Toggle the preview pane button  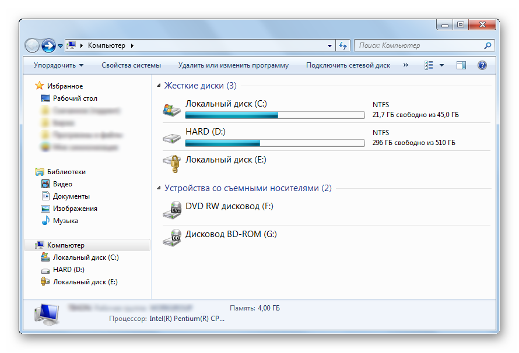pos(461,65)
